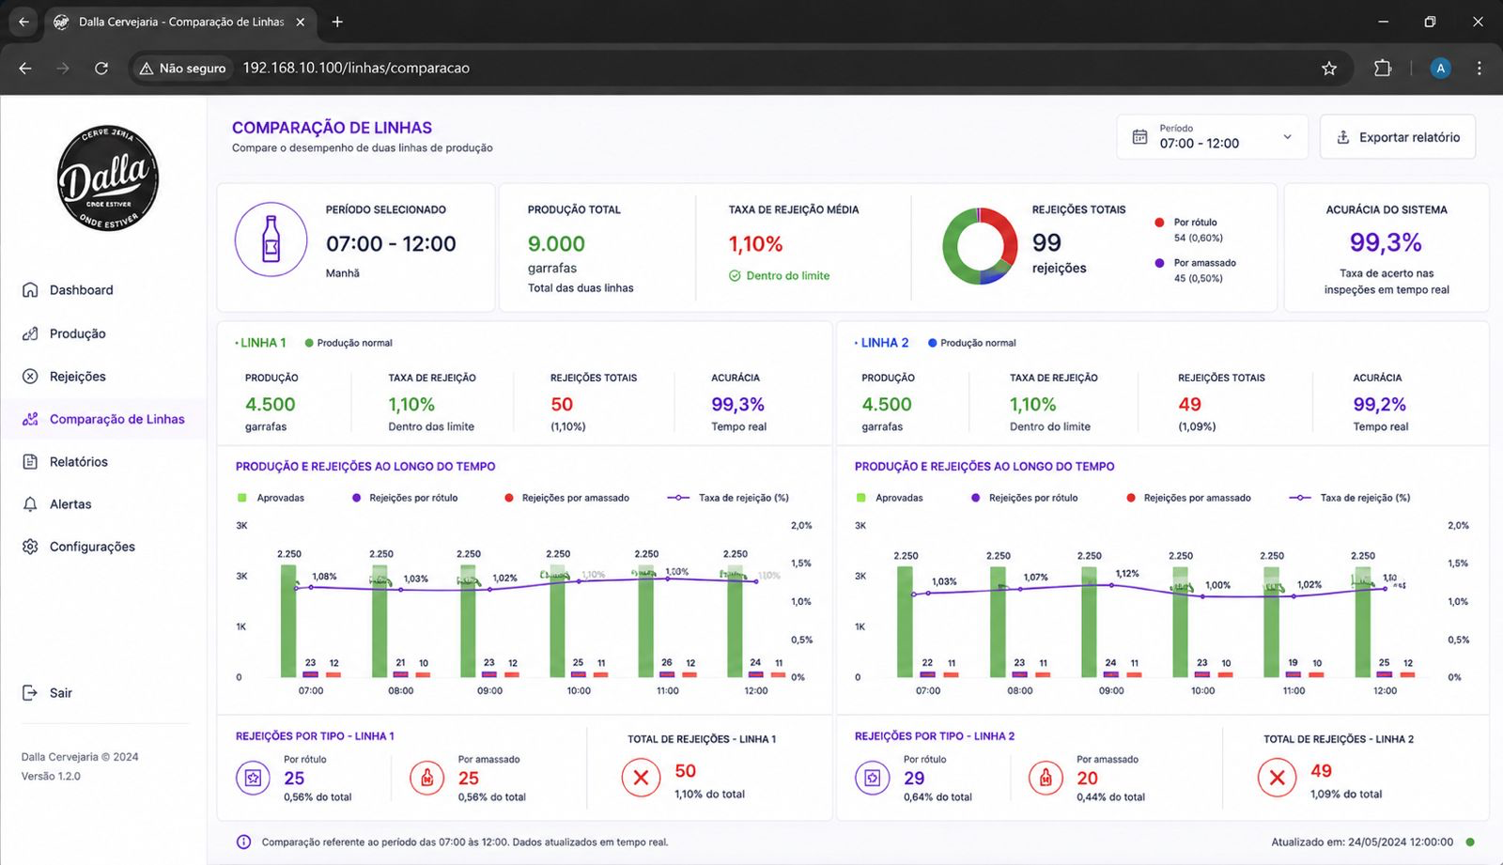The width and height of the screenshot is (1503, 865).
Task: Click the red Por rótulo legend dot
Action: pos(1159,223)
